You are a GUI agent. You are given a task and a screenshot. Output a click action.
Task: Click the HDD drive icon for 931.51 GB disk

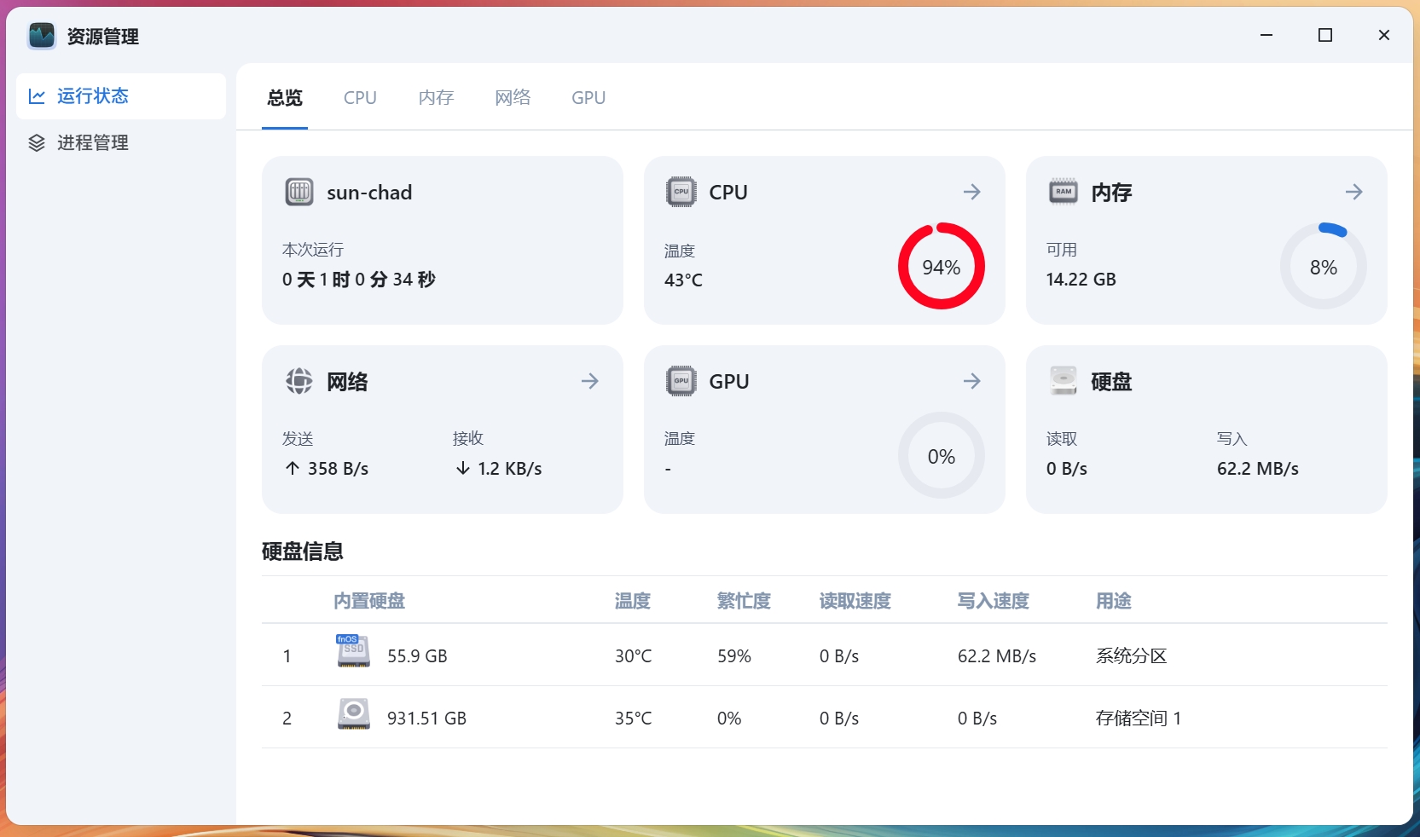353,714
